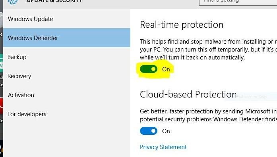Viewport: 277px width, 157px height.
Task: Select Windows Defender in the sidebar
Action: point(67,38)
